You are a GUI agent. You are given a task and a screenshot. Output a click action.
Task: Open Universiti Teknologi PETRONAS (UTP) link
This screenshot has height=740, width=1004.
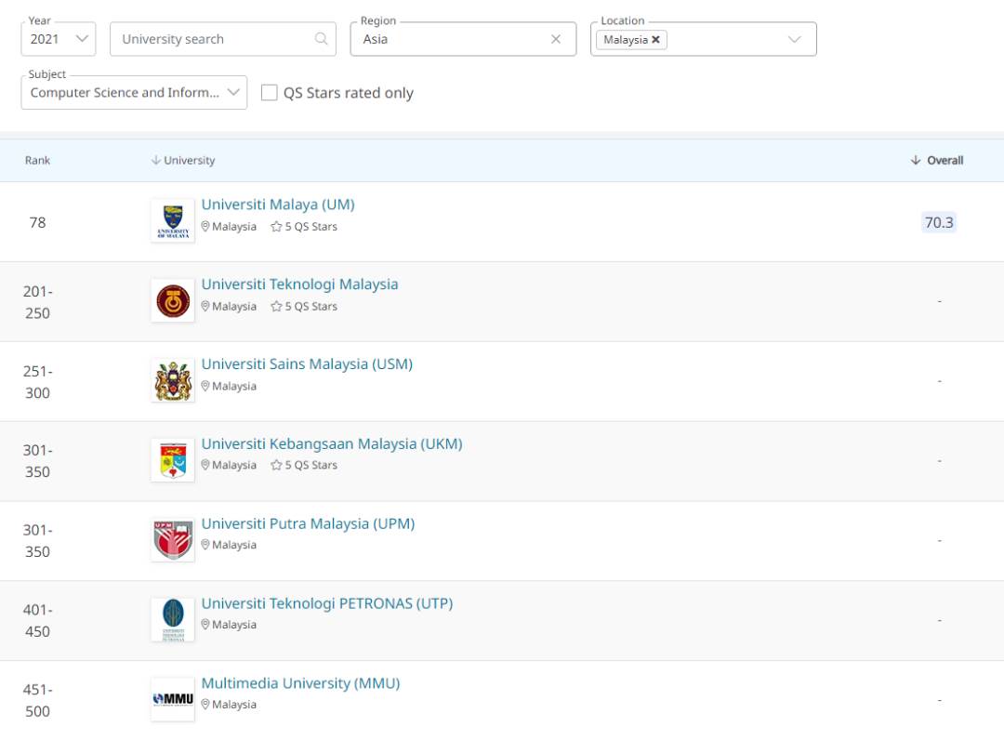point(327,603)
